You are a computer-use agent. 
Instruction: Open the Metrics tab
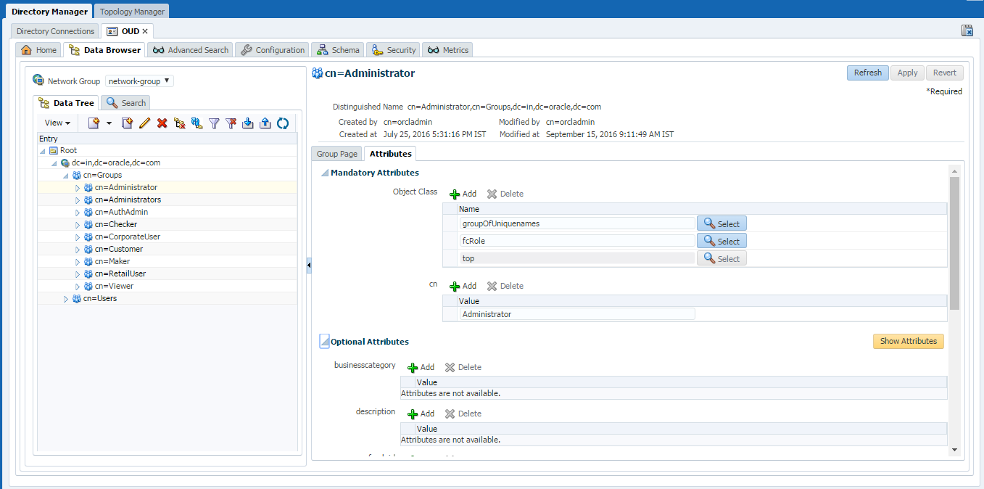(448, 50)
